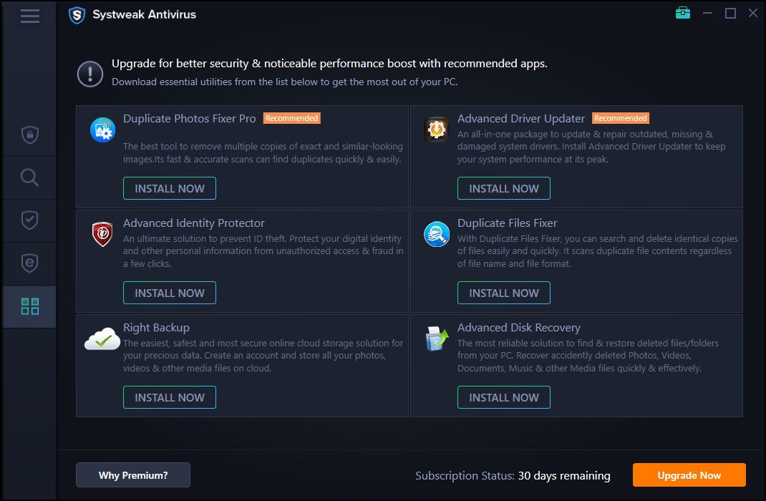Image resolution: width=766 pixels, height=501 pixels.
Task: Open the web protection shield section
Action: pos(29,263)
